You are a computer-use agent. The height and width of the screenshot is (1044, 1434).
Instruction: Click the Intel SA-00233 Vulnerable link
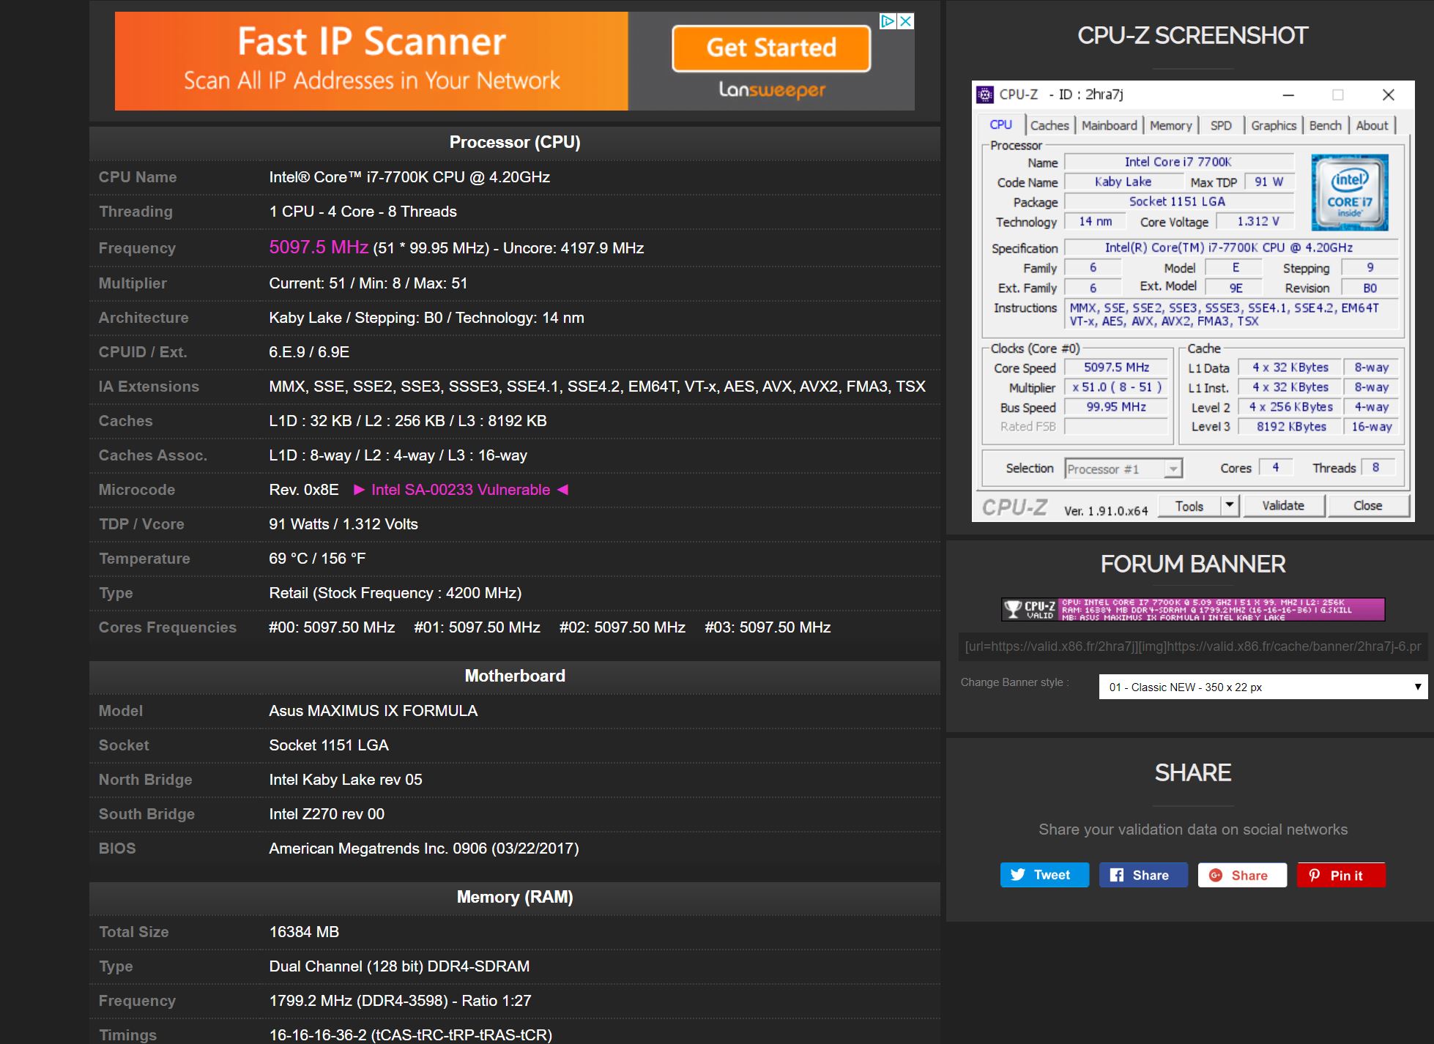(461, 490)
